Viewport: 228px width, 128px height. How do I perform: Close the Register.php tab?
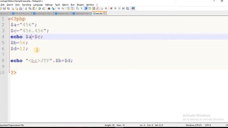point(70,14)
